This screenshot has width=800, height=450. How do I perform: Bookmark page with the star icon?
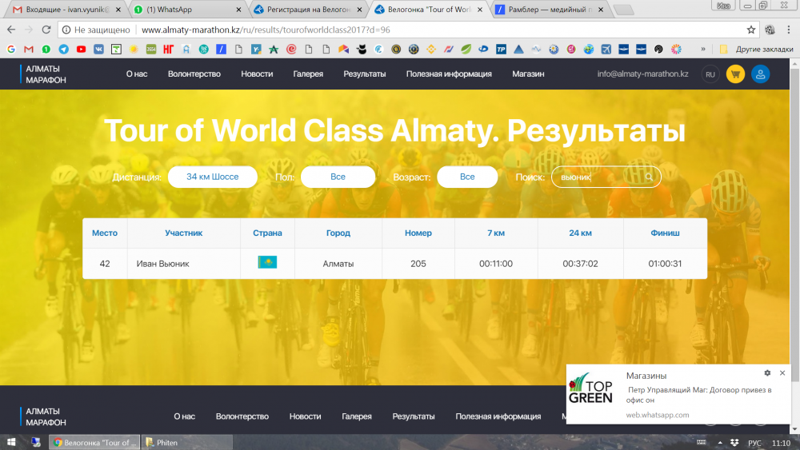(751, 30)
